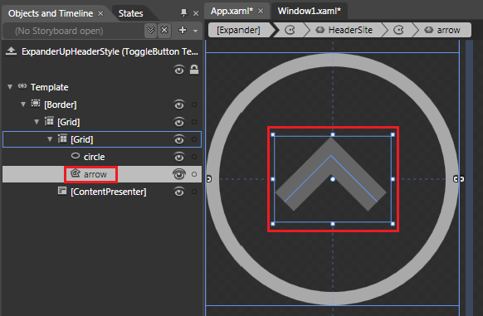Screen dimensions: 483x316
Task: Close the Objects and Timeline tab
Action: [x=100, y=13]
